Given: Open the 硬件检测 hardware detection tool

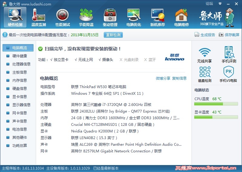Looking at the screenshot, I should 15,18.
